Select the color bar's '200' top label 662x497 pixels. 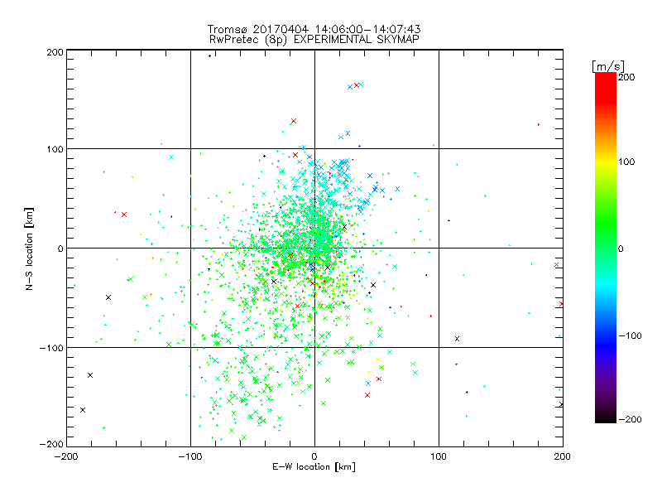tap(626, 77)
